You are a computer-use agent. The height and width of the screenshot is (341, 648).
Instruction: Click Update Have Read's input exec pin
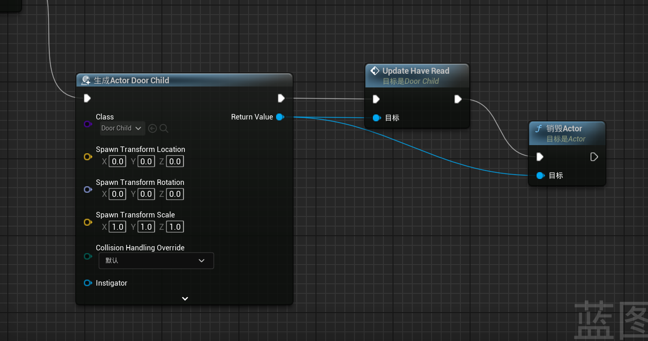coord(376,99)
